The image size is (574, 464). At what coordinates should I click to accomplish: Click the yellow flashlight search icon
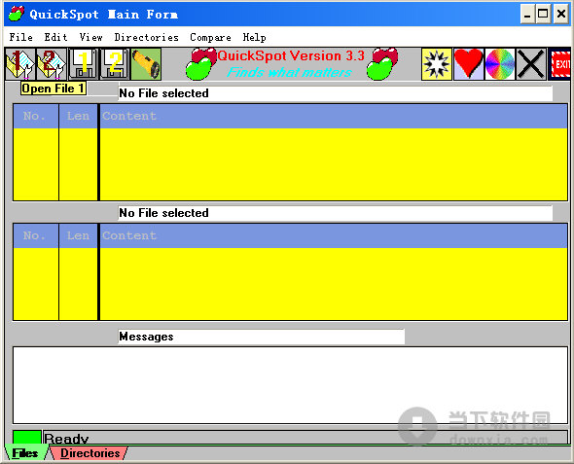[x=146, y=64]
